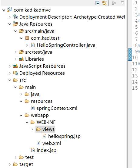Expand the java folder under main
Screen dimensions: 140x168
21,94
